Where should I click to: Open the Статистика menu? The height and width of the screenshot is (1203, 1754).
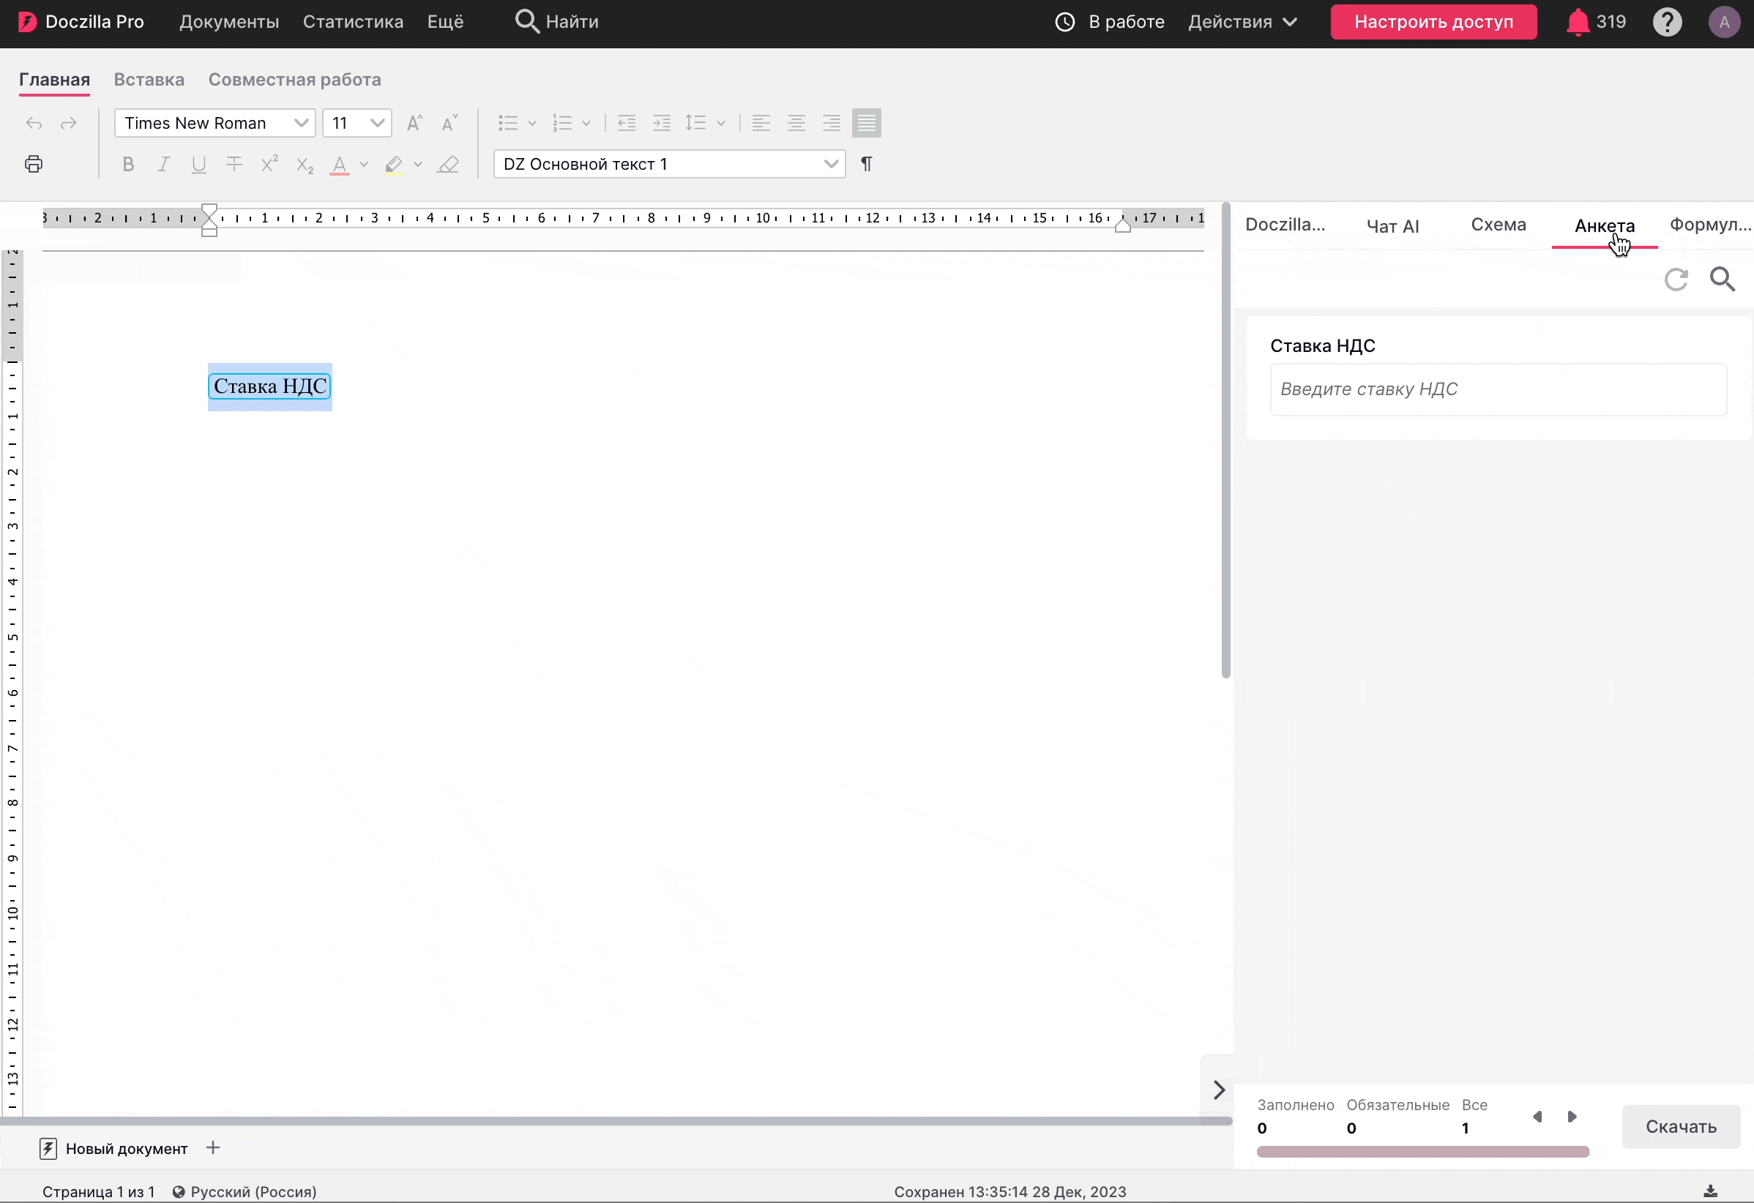tap(353, 22)
